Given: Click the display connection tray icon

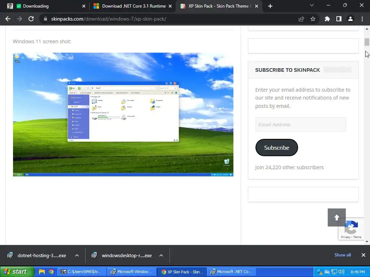Looking at the screenshot, I should click(x=334, y=272).
